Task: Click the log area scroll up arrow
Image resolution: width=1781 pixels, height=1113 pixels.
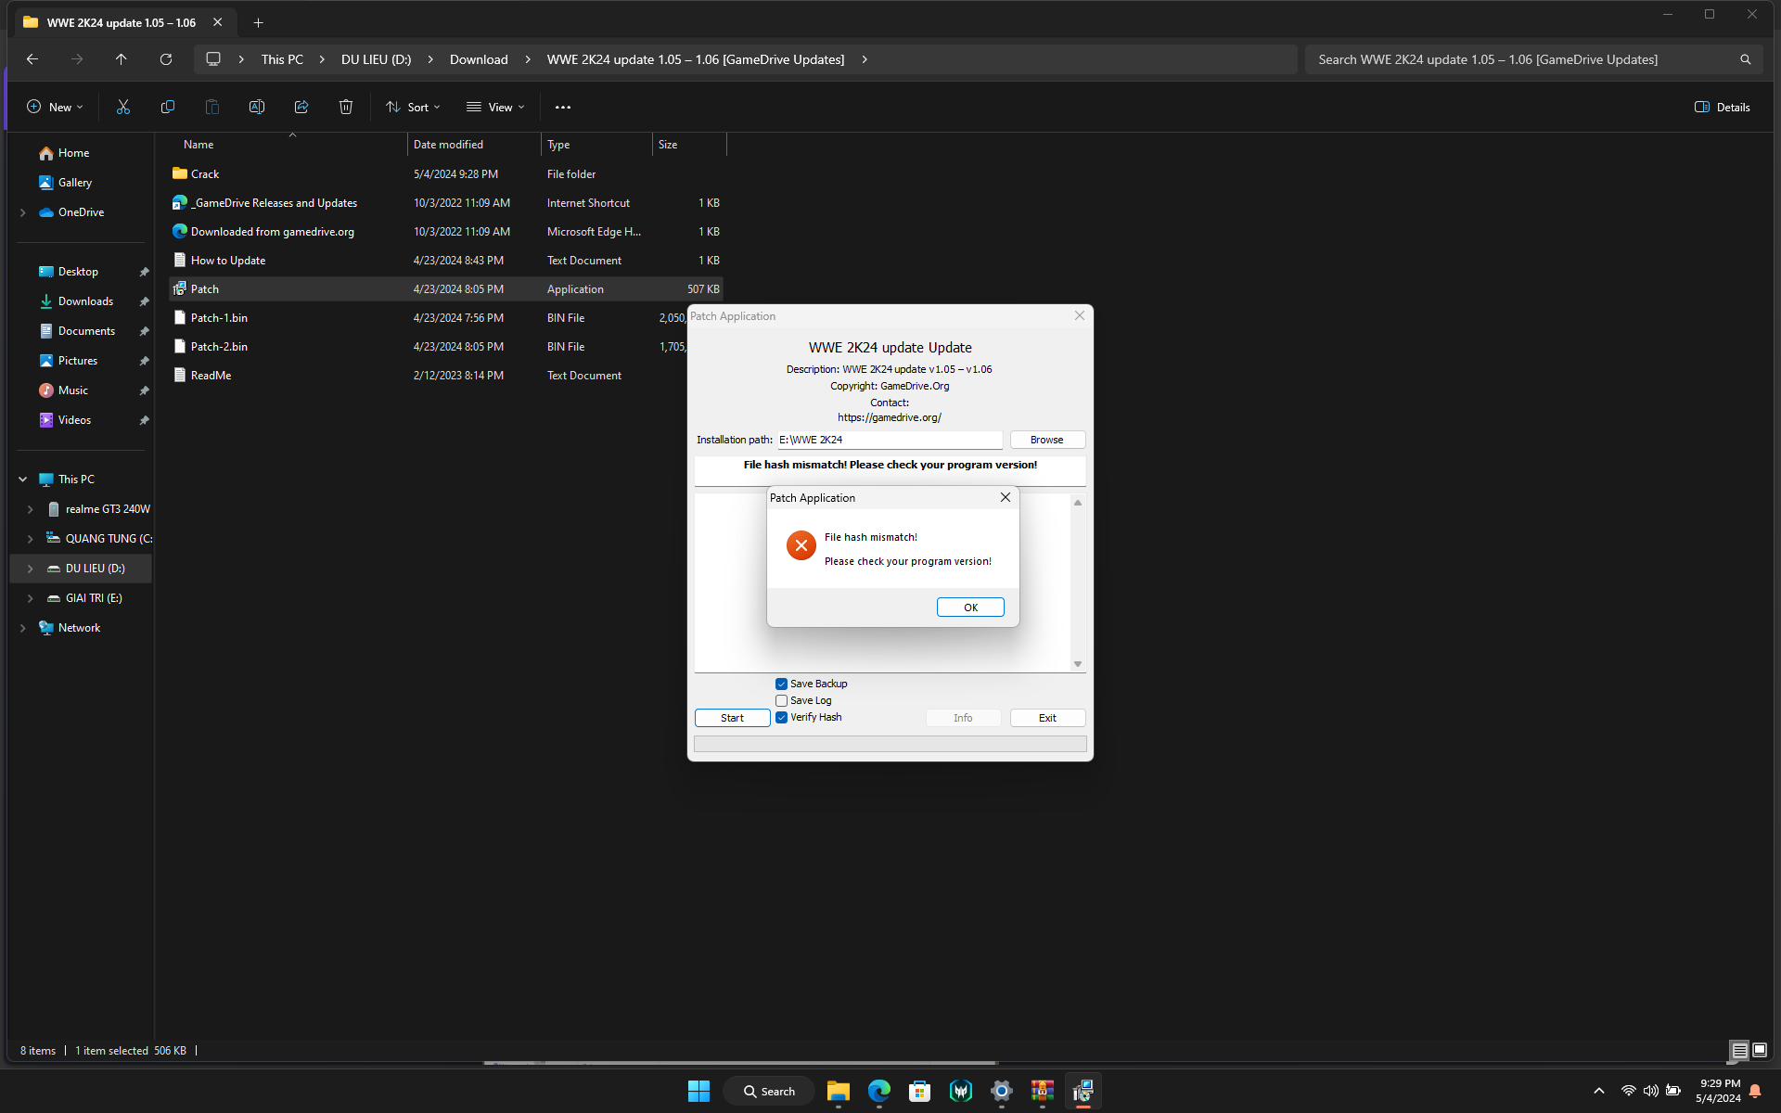Action: 1078,503
